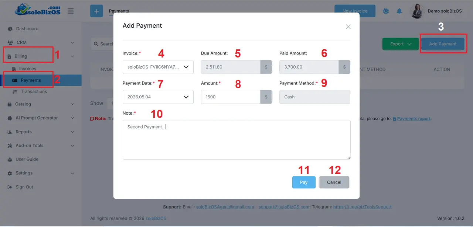Viewport: 473px width, 227px height.
Task: Click the ACTION column header
Action: pyautogui.click(x=442, y=69)
